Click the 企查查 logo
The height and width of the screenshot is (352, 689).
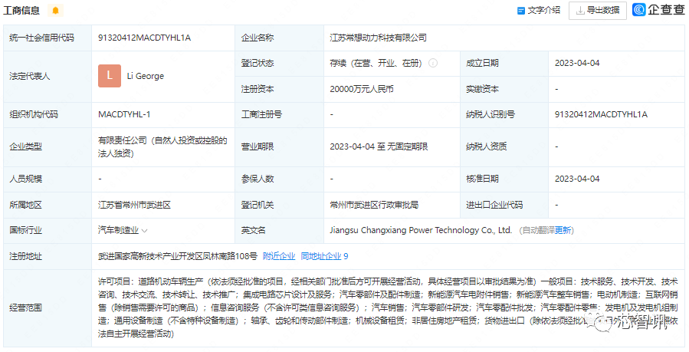(658, 10)
